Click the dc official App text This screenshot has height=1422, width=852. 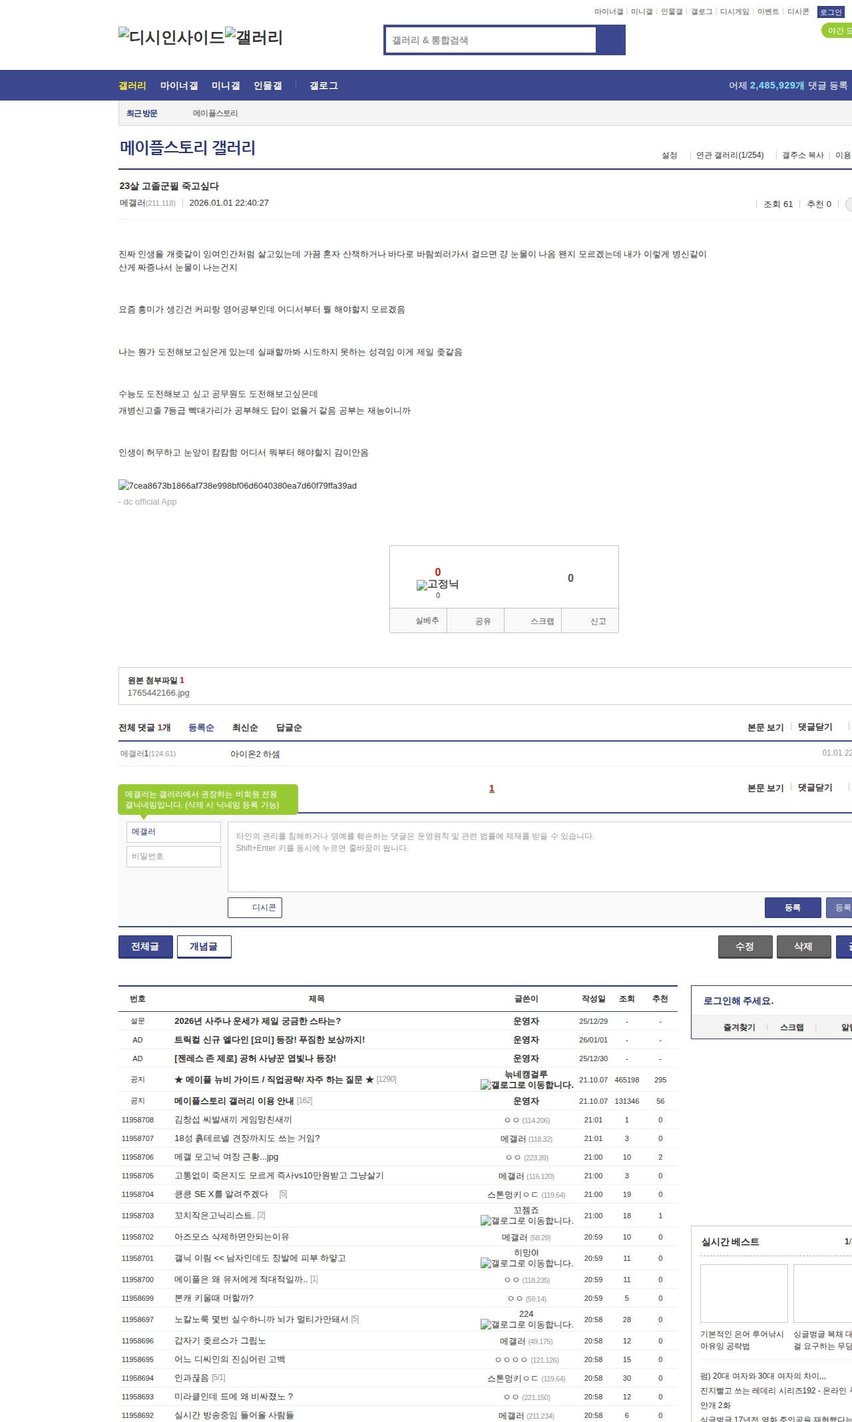click(x=148, y=502)
